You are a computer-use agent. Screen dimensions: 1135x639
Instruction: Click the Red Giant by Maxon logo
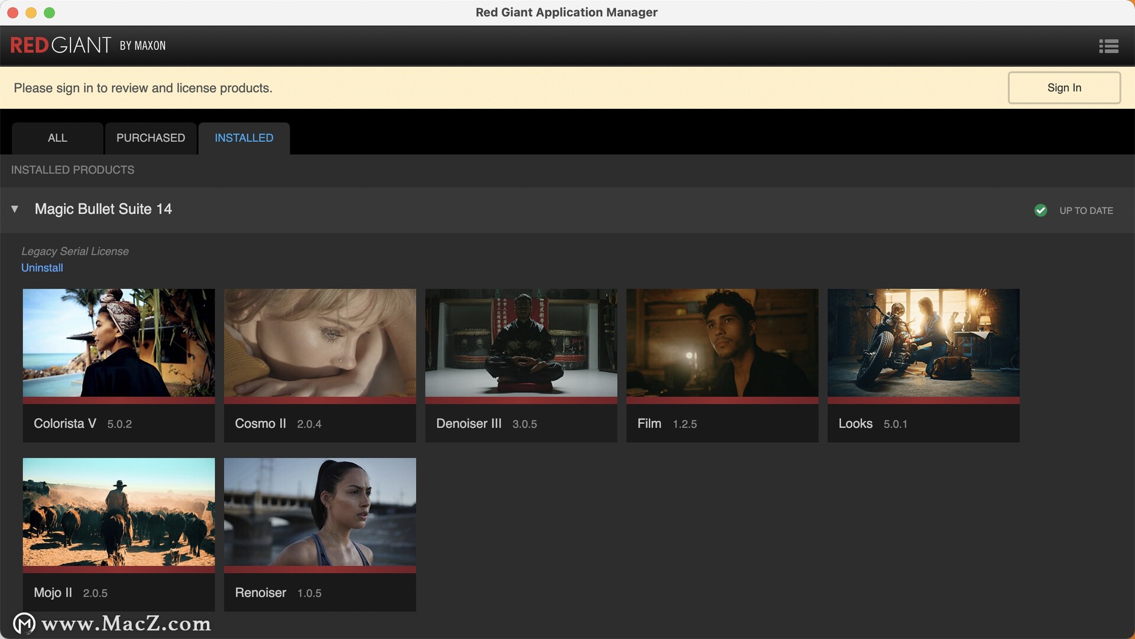(88, 46)
